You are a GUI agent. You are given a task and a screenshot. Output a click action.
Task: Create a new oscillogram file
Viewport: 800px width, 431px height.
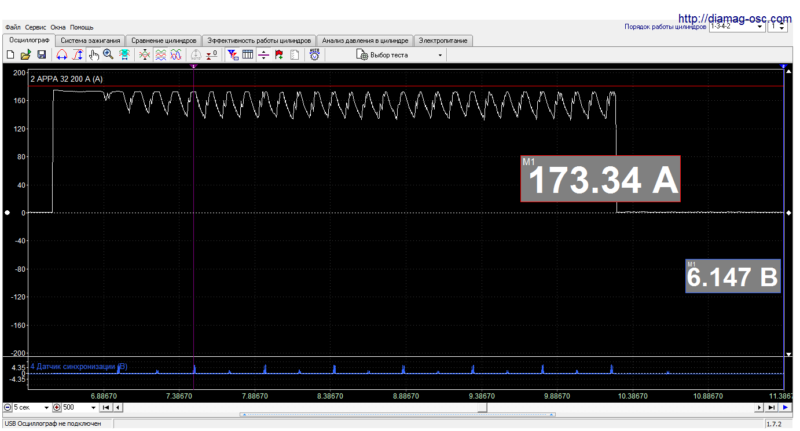(x=10, y=54)
